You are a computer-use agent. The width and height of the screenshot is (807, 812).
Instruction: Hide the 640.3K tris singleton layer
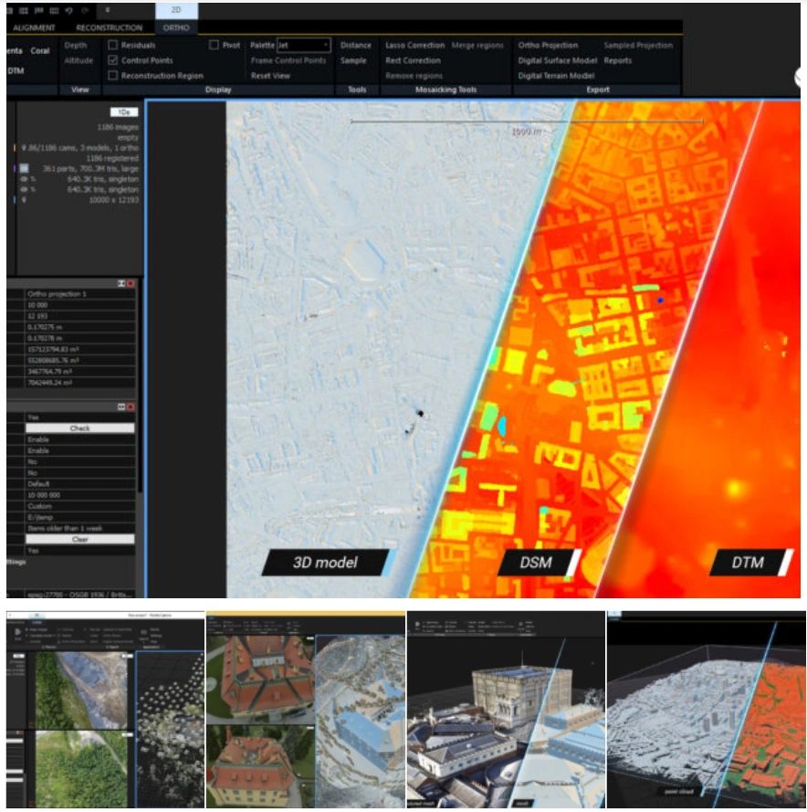[x=23, y=180]
